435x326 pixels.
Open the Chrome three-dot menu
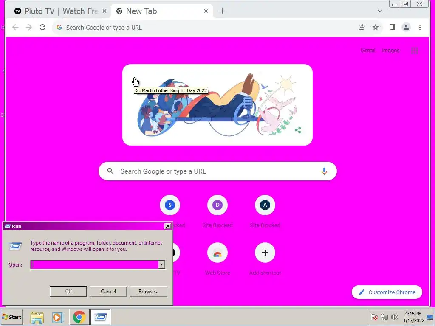click(420, 27)
